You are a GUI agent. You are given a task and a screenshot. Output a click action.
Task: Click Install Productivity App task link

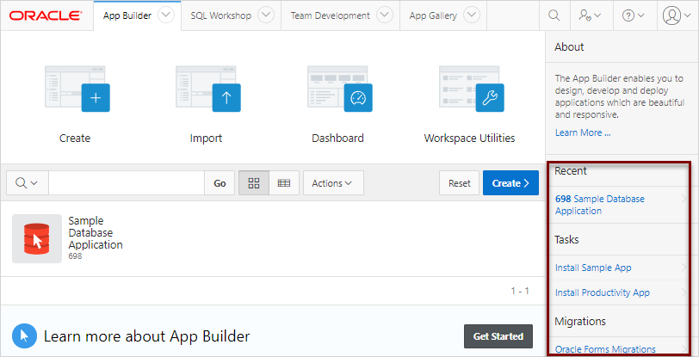(x=603, y=292)
